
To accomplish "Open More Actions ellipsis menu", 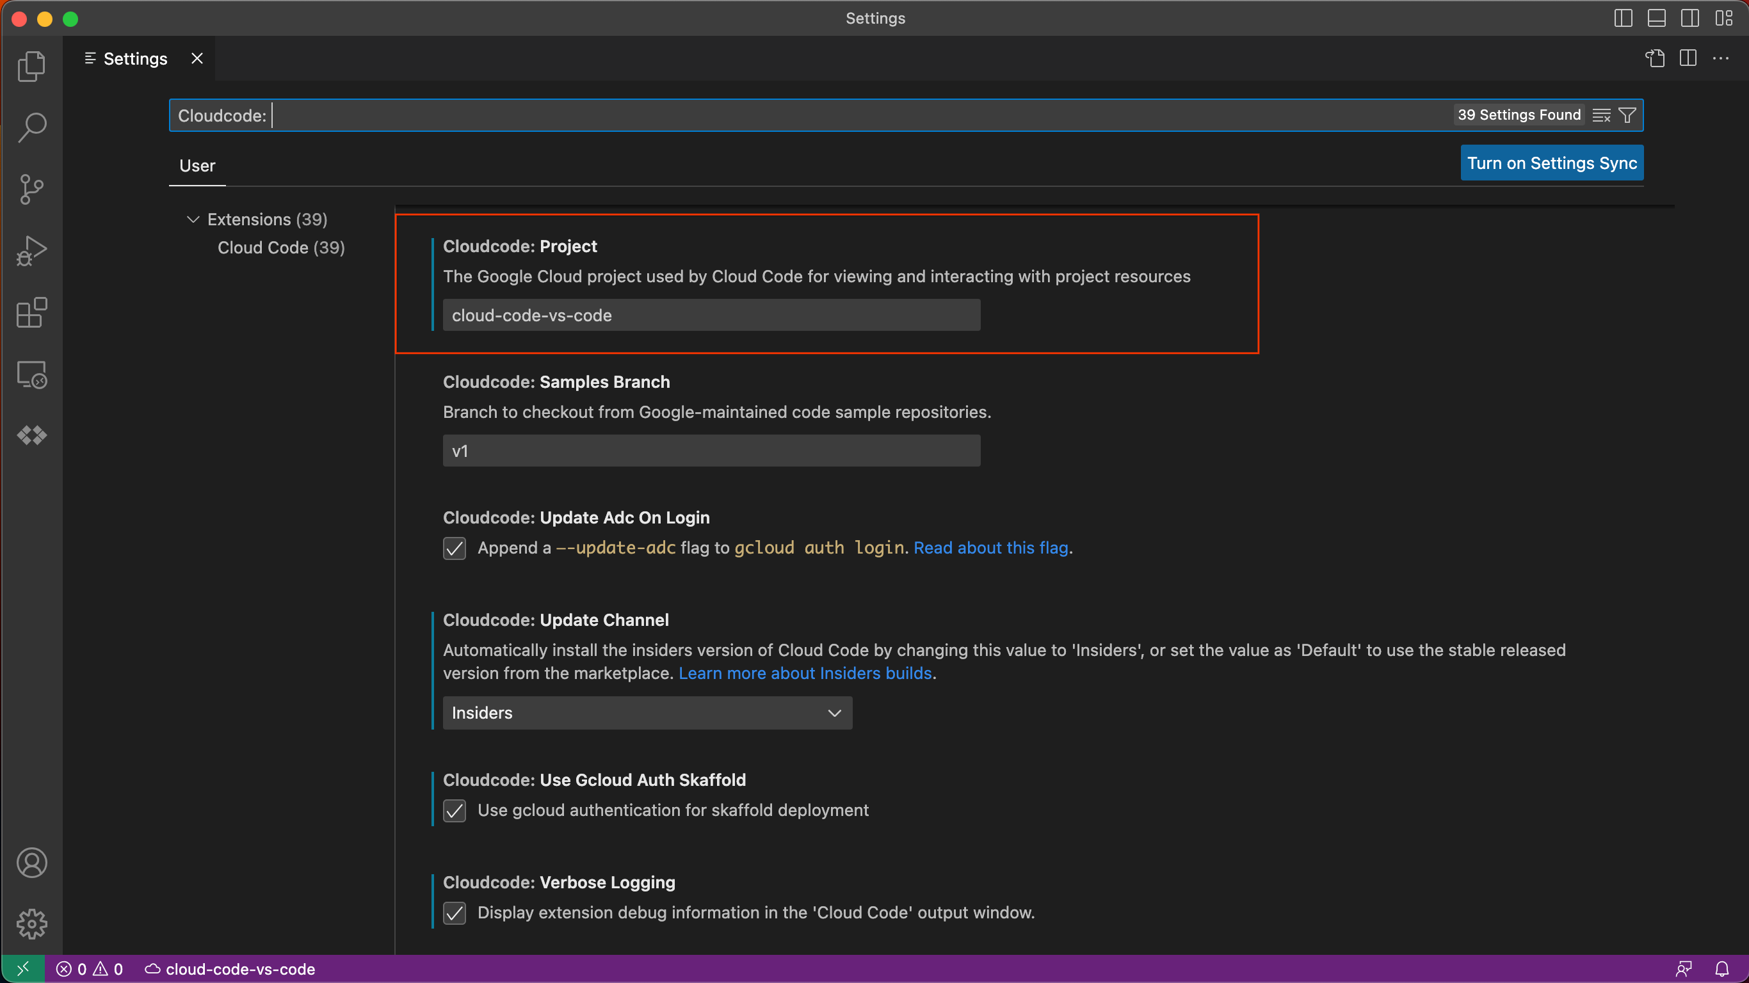I will (x=1721, y=58).
